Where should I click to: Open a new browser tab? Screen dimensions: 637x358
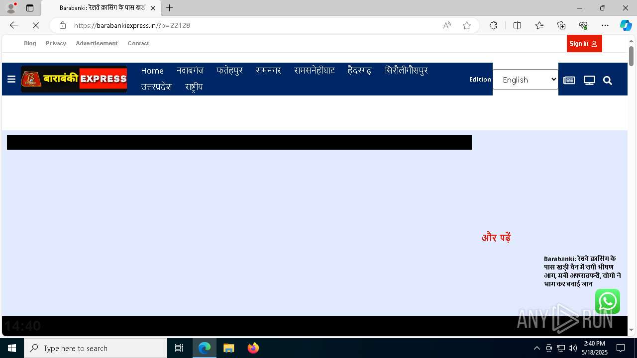point(170,8)
